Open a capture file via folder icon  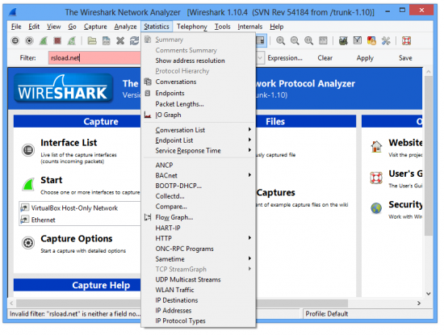point(92,41)
